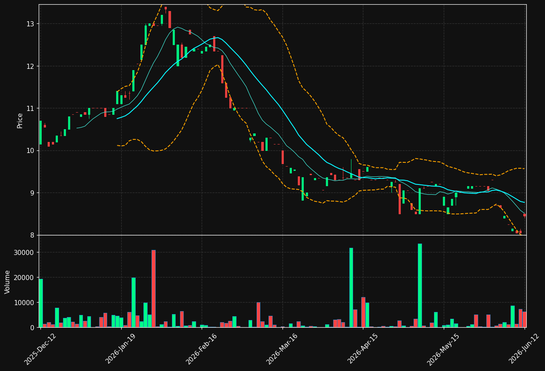Click the 2026-Feb-16 date label
Screen dimensions: 545x371
[x=202, y=349]
